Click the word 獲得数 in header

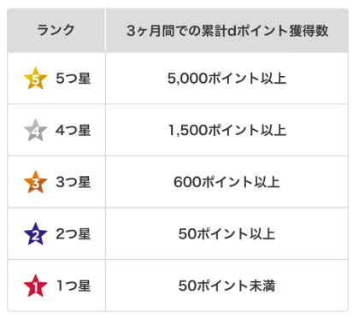click(309, 31)
